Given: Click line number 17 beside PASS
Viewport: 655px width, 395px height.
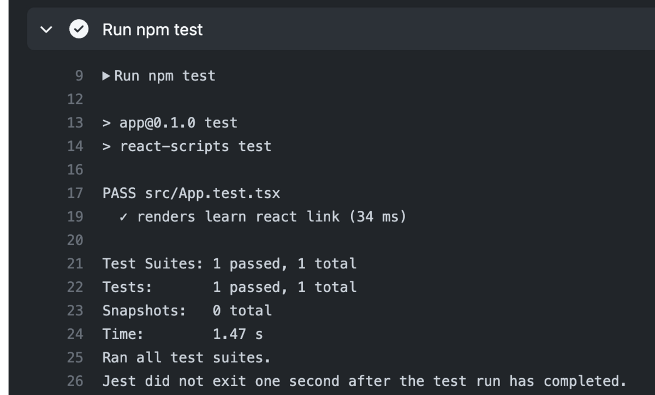Looking at the screenshot, I should point(75,193).
